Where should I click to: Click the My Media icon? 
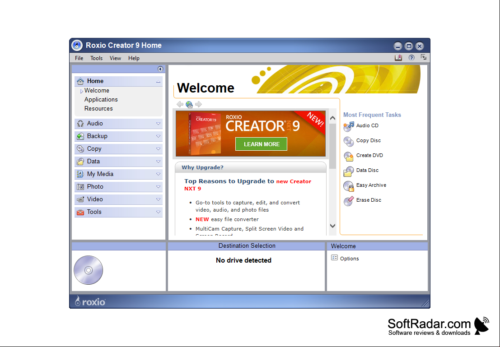pyautogui.click(x=80, y=174)
